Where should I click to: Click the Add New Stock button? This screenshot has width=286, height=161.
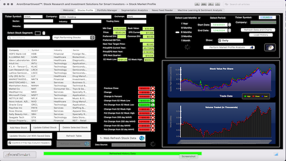(18, 127)
